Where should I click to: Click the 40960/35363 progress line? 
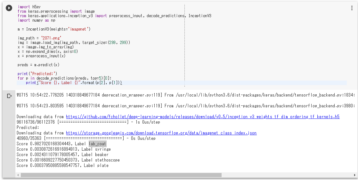pyautogui.click(x=86, y=138)
